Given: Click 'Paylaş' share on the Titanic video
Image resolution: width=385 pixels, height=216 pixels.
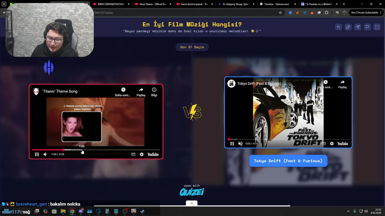Looking at the screenshot, I should point(141,92).
